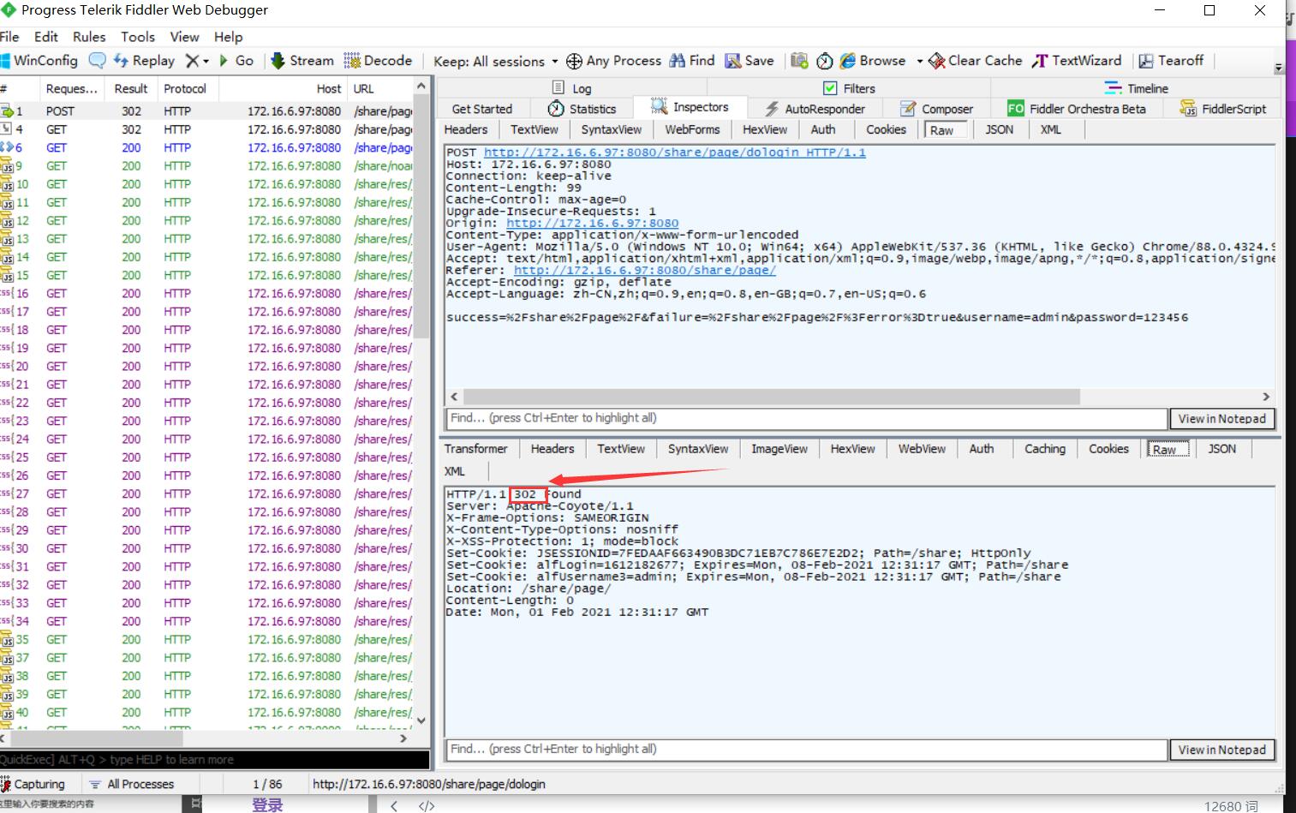Viewport: 1296px width, 813px height.
Task: Select request WebForms inspector tab
Action: click(692, 129)
